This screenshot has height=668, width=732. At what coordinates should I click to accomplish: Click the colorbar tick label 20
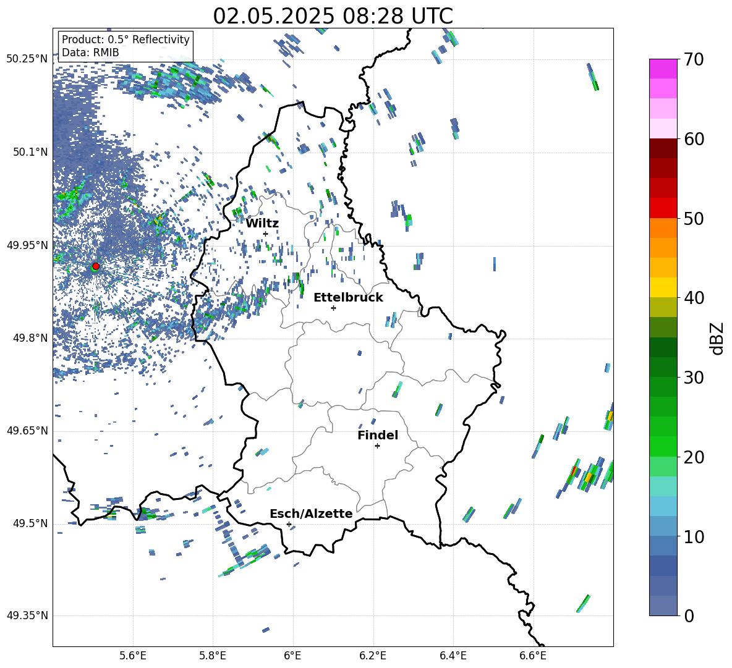pos(694,457)
